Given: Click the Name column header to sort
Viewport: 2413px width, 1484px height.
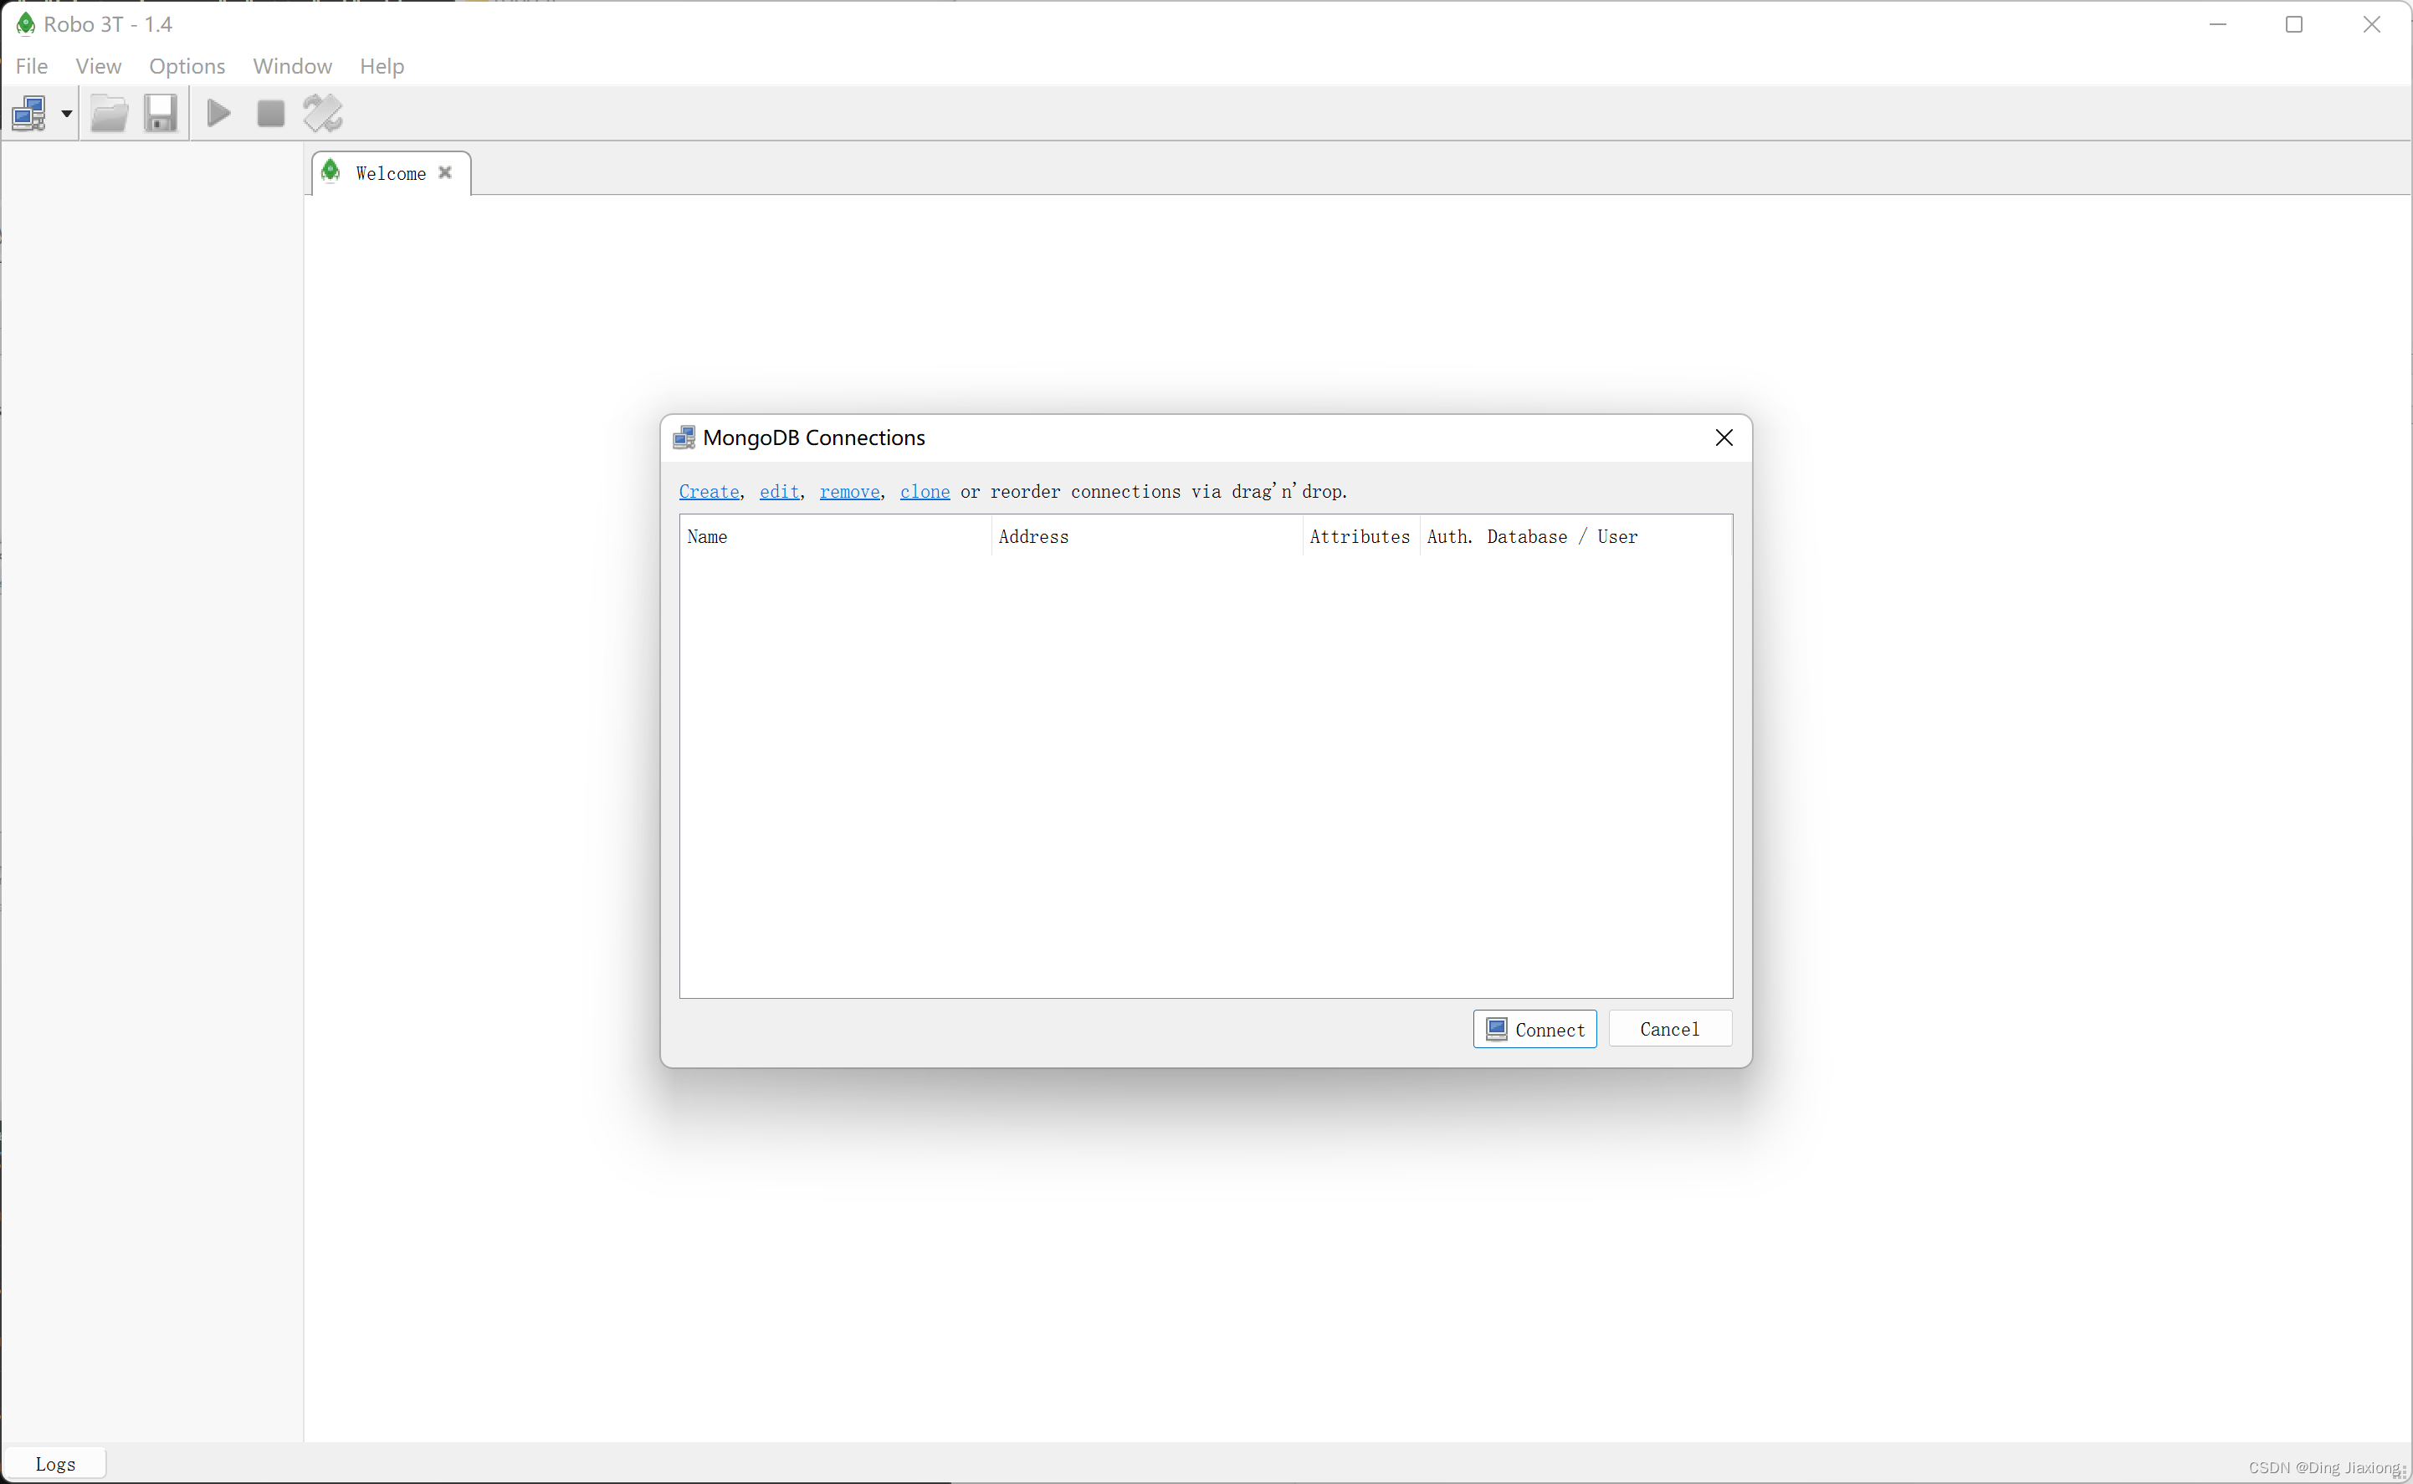Looking at the screenshot, I should 707,536.
